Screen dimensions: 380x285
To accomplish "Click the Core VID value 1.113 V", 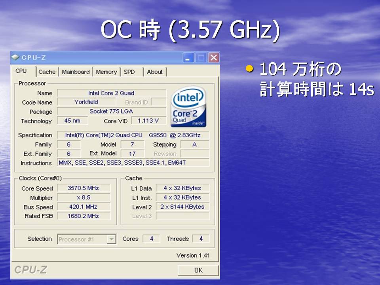I will pos(148,121).
